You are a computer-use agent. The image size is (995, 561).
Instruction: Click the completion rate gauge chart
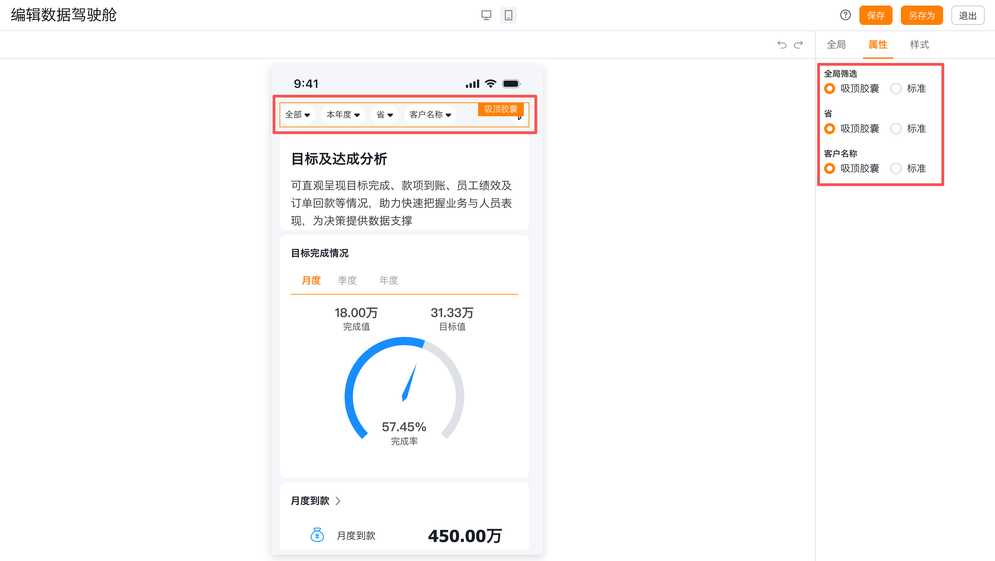[404, 390]
